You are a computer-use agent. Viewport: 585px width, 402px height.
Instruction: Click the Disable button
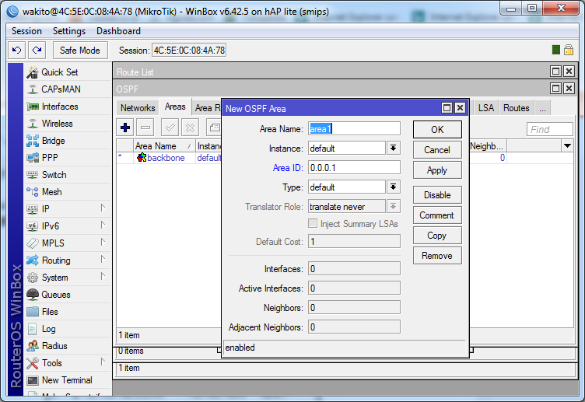point(437,194)
